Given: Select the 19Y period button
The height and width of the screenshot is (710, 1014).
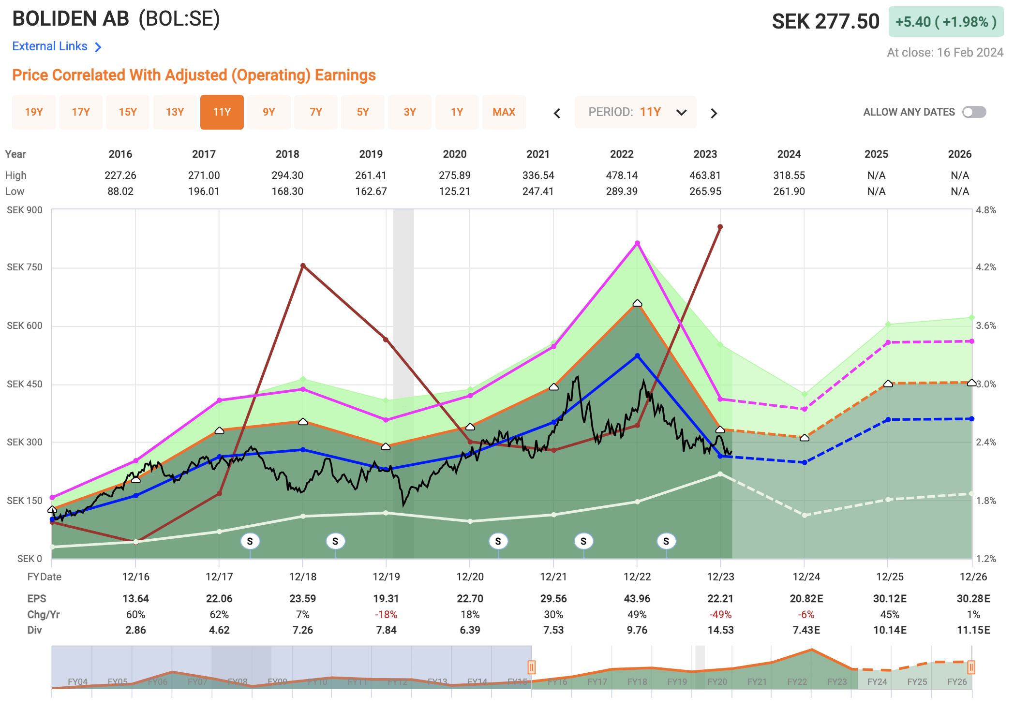Looking at the screenshot, I should coord(33,112).
